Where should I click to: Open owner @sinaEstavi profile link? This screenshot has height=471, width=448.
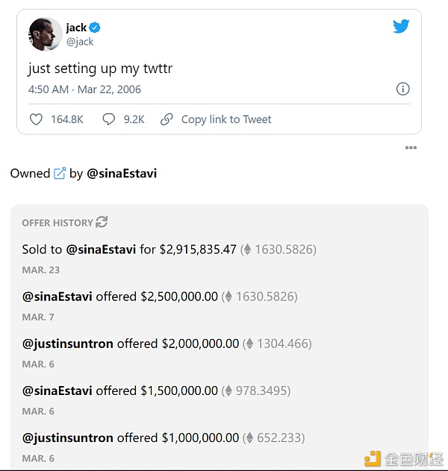(x=122, y=174)
